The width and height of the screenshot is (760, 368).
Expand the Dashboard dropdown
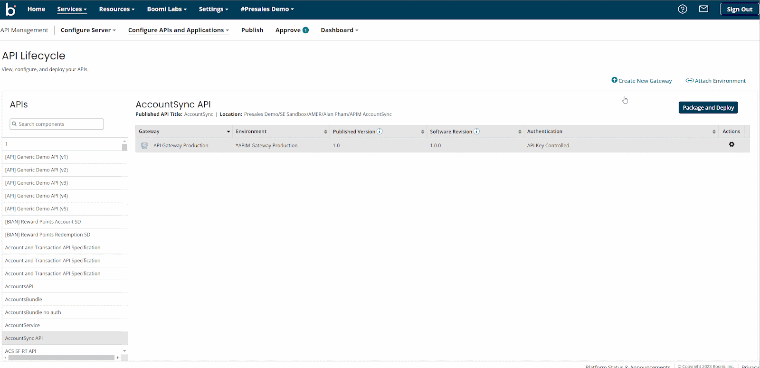339,30
